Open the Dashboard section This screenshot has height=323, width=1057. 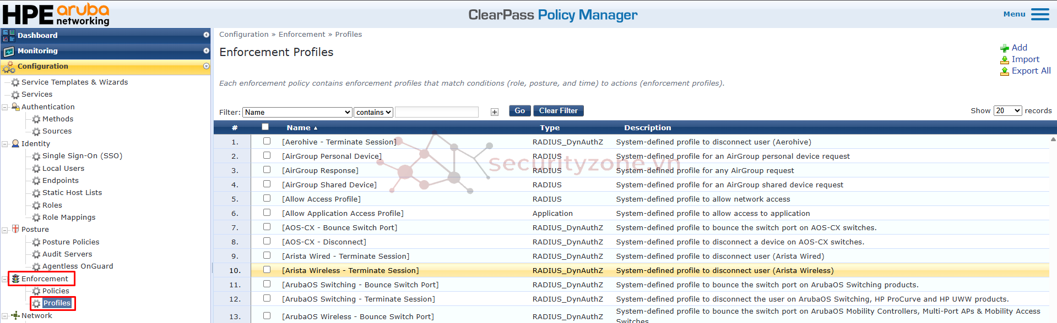coord(37,35)
